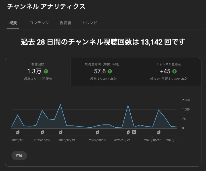
Task: Select the 視聴回数 metric card
Action: pyautogui.click(x=38, y=72)
